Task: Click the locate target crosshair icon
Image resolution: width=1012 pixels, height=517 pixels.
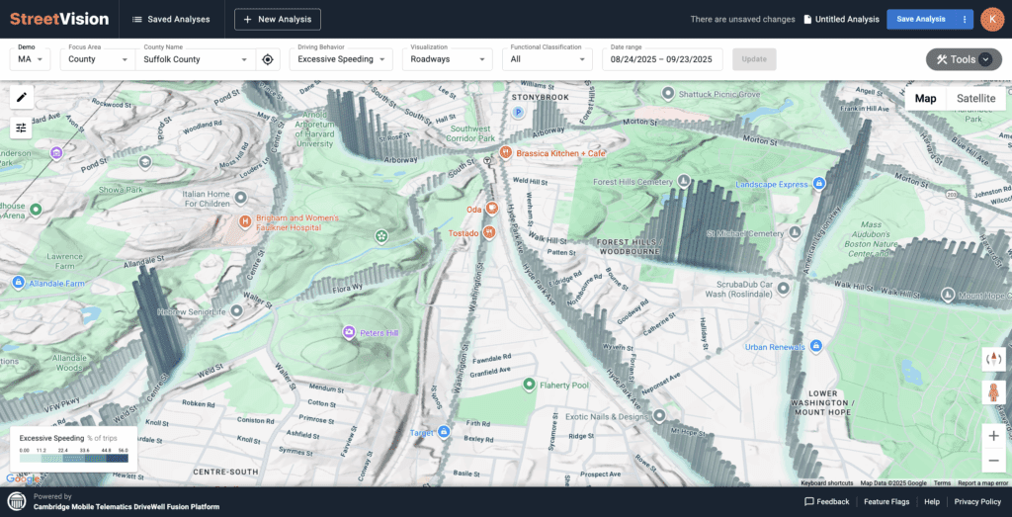Action: [x=268, y=59]
